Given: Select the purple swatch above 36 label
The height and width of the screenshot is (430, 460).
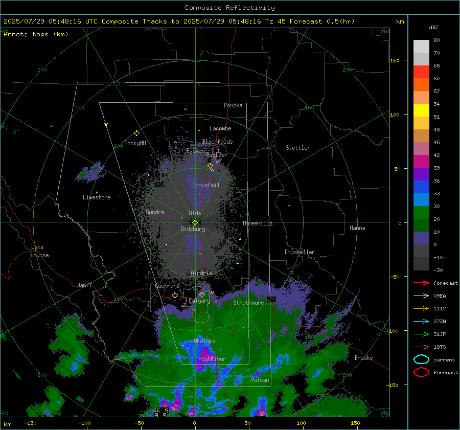Looking at the screenshot, I should pos(421,174).
